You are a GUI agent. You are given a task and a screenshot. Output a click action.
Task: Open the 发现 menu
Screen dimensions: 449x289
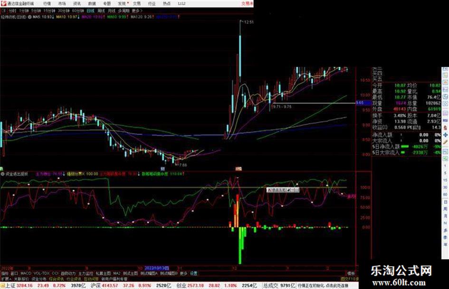[x=122, y=4]
